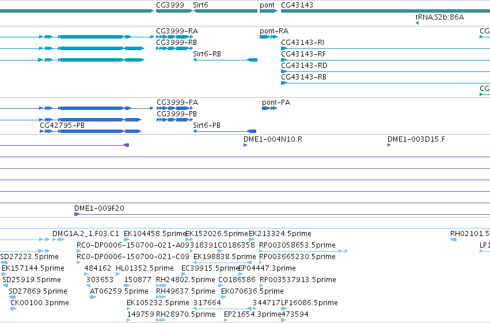Select the Sirt6 gene label
The width and height of the screenshot is (490, 323).
(200, 5)
